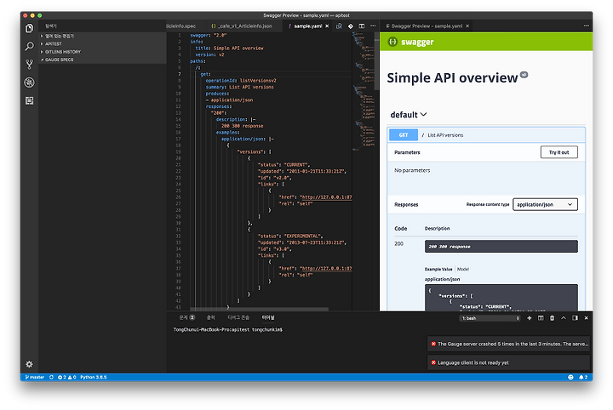Switch to the Problems panel tab
Image resolution: width=613 pixels, height=410 pixels.
pos(186,318)
